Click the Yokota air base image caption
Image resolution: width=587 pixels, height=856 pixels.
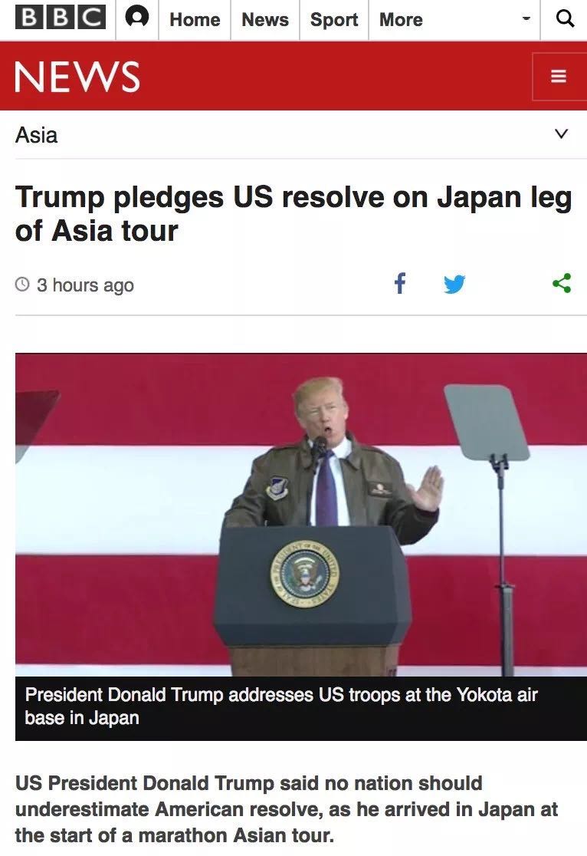point(281,706)
